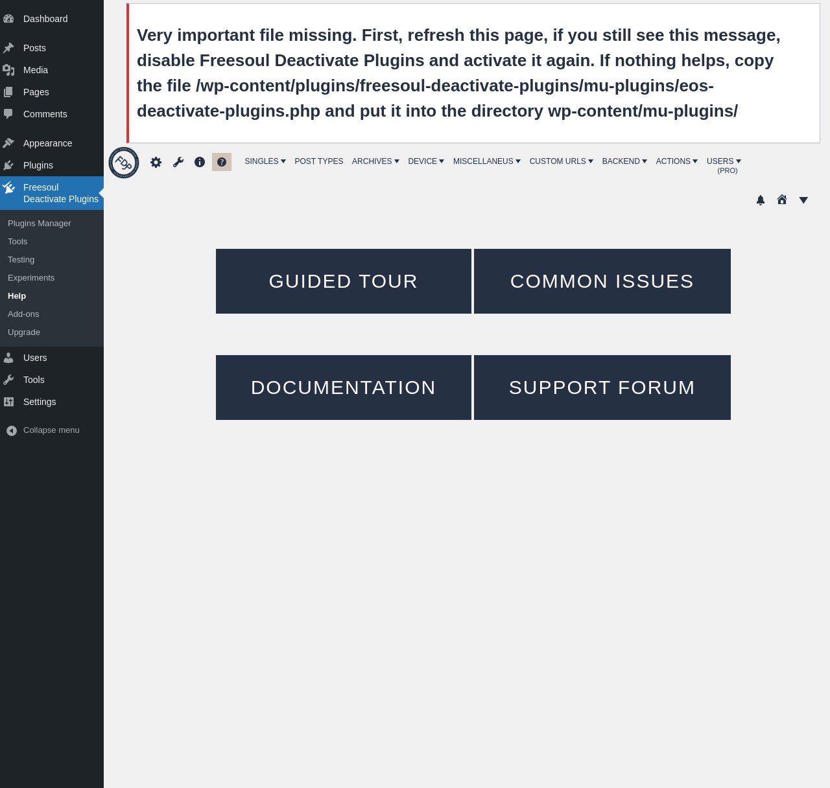The image size is (830, 788).
Task: Go to Add-ons submenu item
Action: [x=23, y=314]
